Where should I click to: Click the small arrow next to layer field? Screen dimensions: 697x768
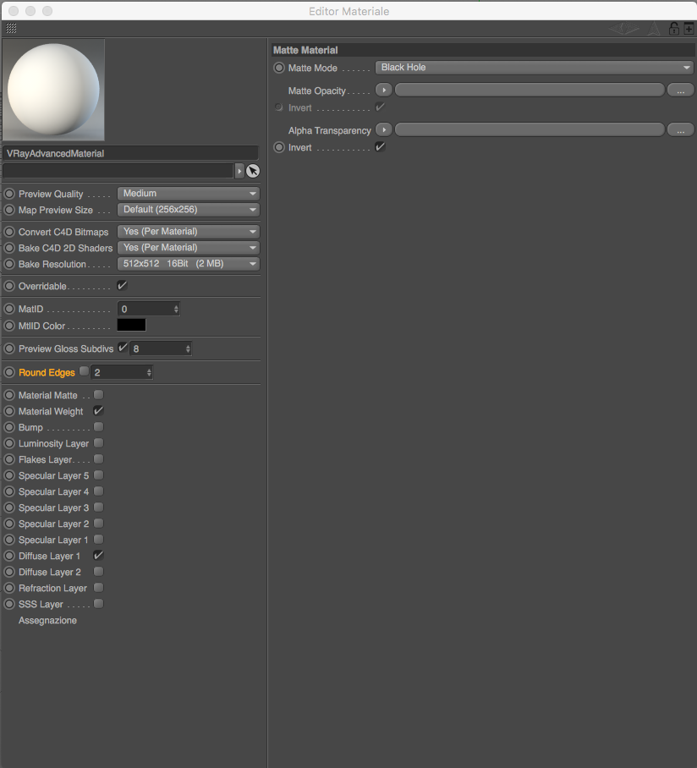239,171
